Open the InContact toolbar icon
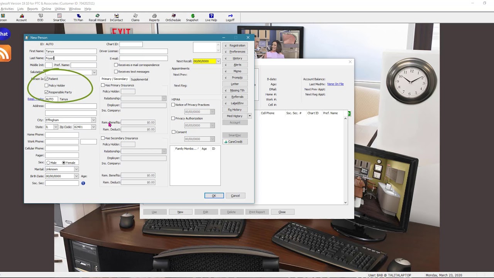 point(116,18)
